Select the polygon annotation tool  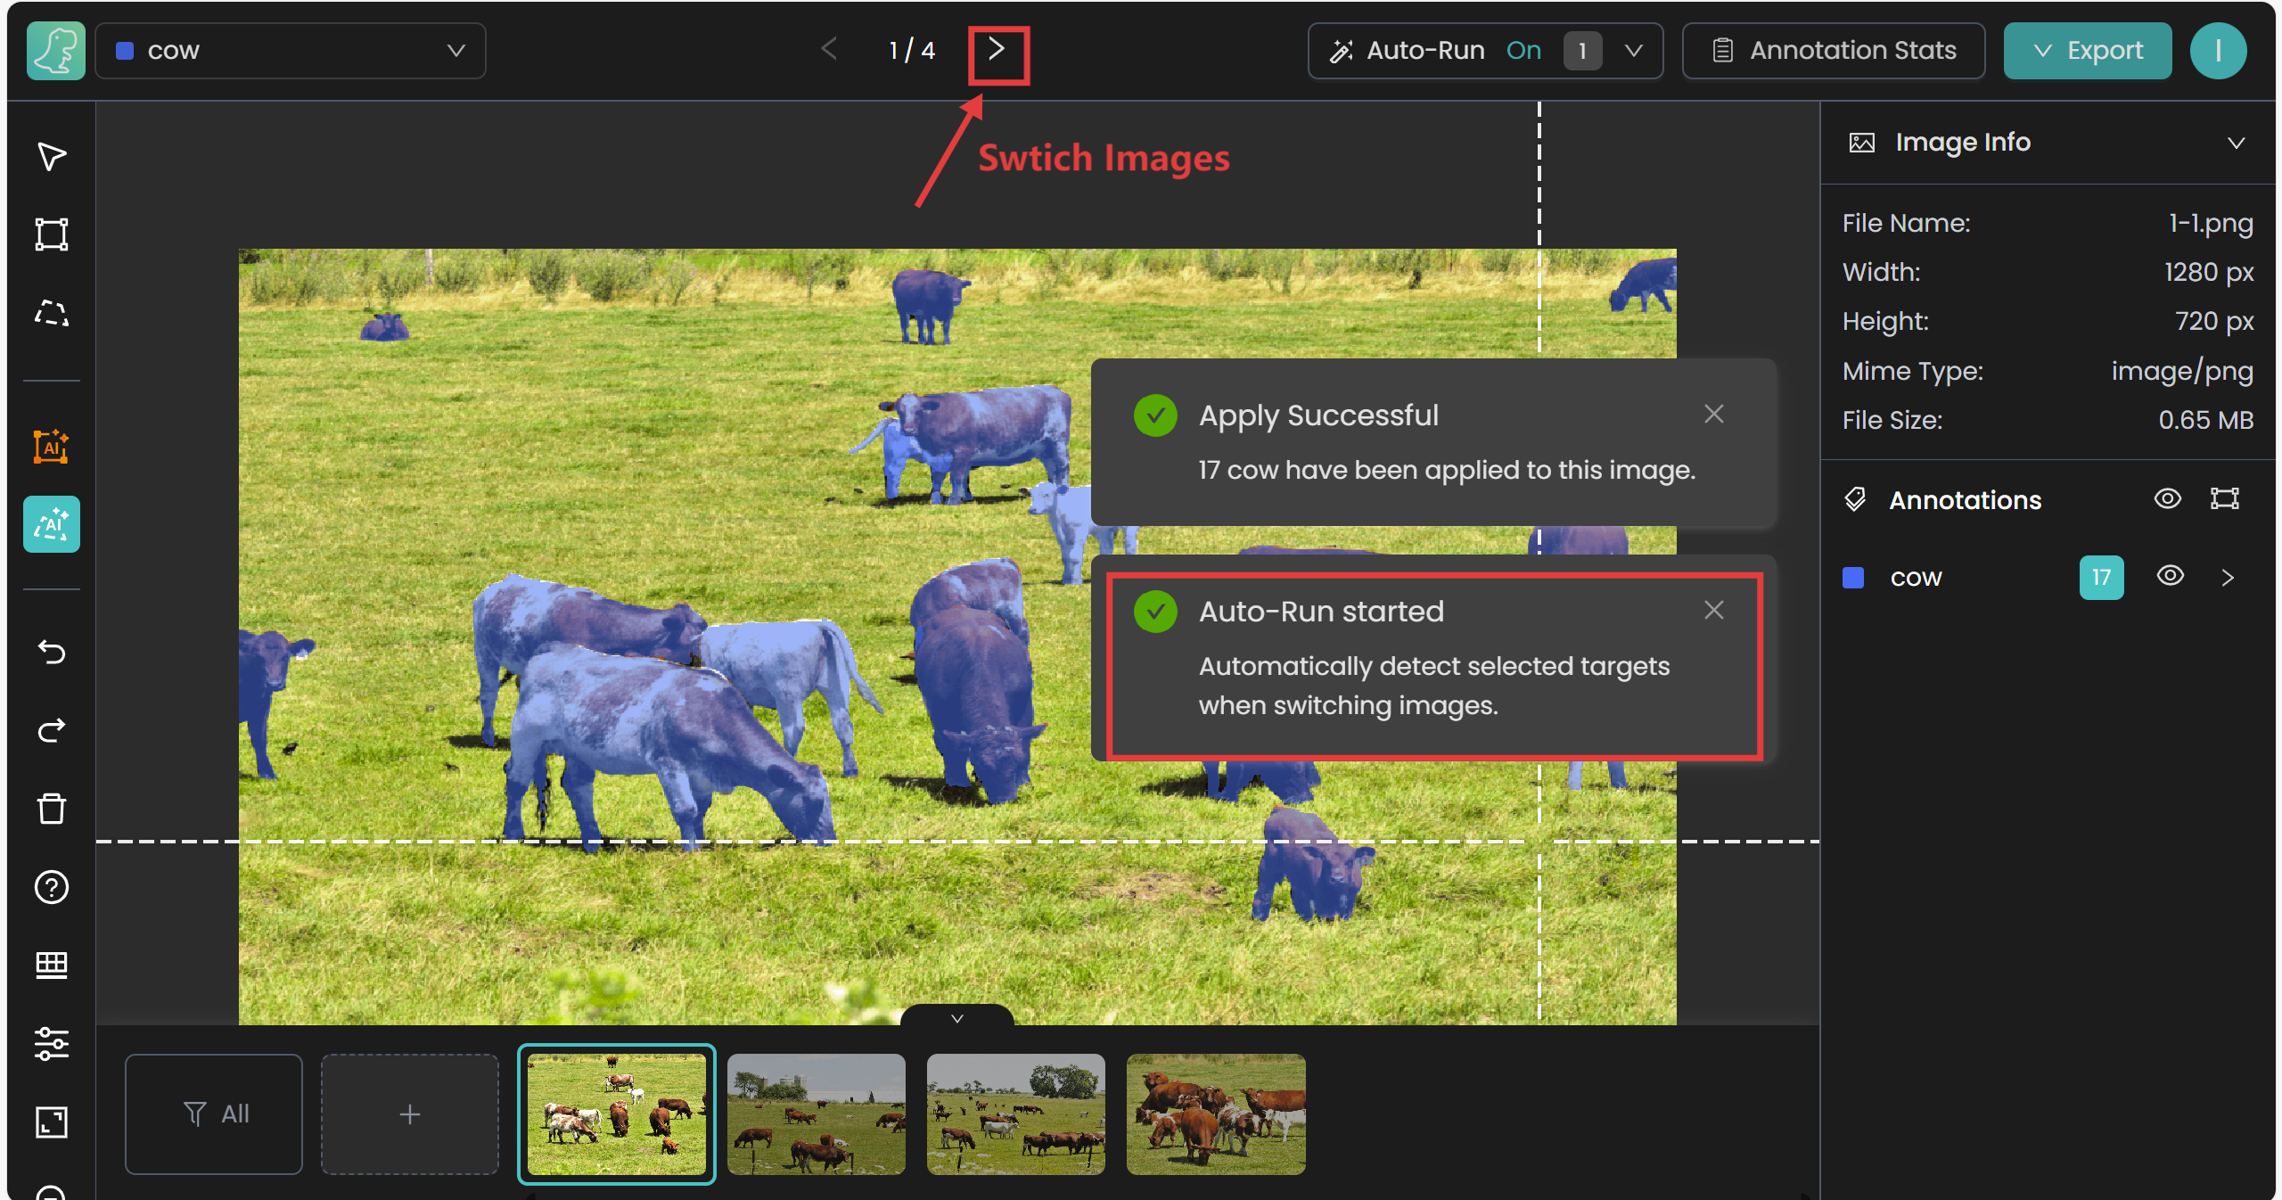(51, 313)
